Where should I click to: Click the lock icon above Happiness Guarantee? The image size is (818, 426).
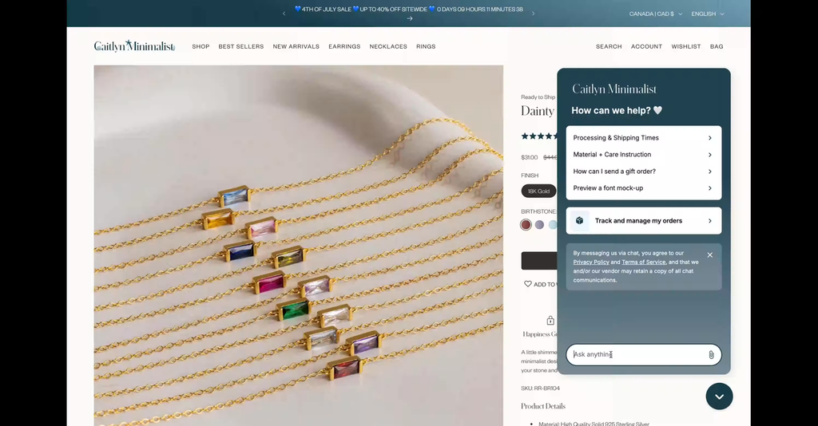(x=550, y=320)
